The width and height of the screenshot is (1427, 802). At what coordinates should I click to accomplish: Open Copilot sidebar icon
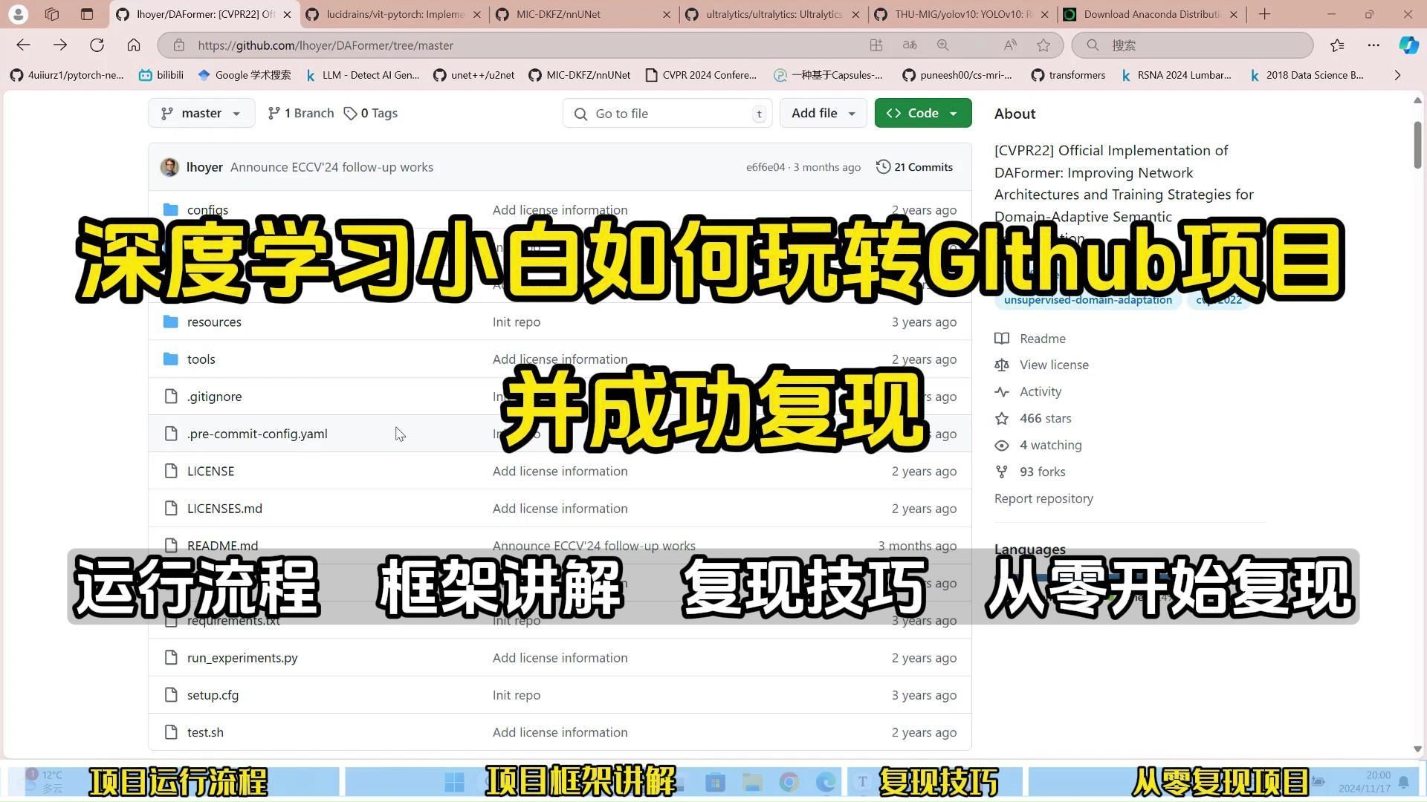1408,45
